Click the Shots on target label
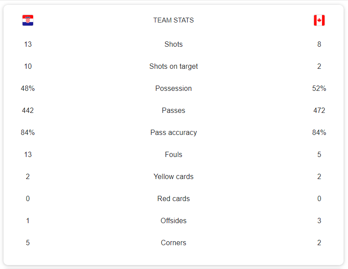Screen dimensions: 348x269 point(174,67)
